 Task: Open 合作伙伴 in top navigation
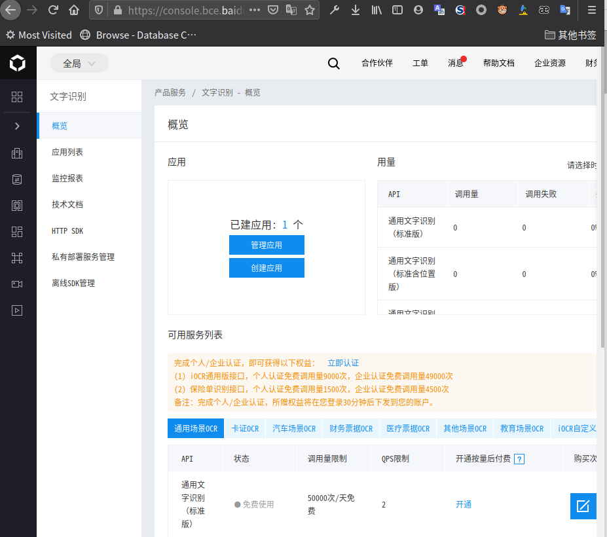click(377, 63)
